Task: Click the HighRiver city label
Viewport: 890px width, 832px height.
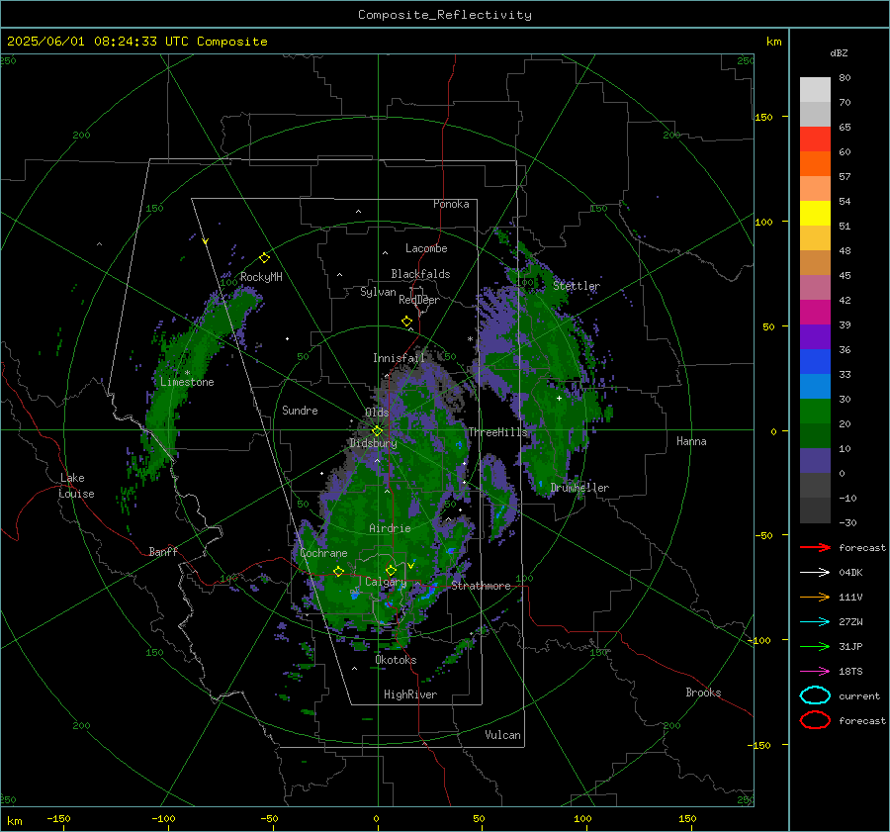Action: tap(409, 694)
